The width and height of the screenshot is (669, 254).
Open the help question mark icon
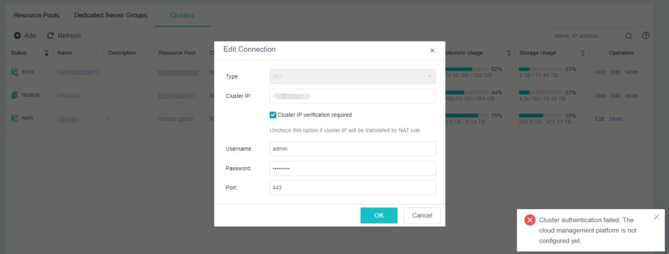[x=646, y=35]
